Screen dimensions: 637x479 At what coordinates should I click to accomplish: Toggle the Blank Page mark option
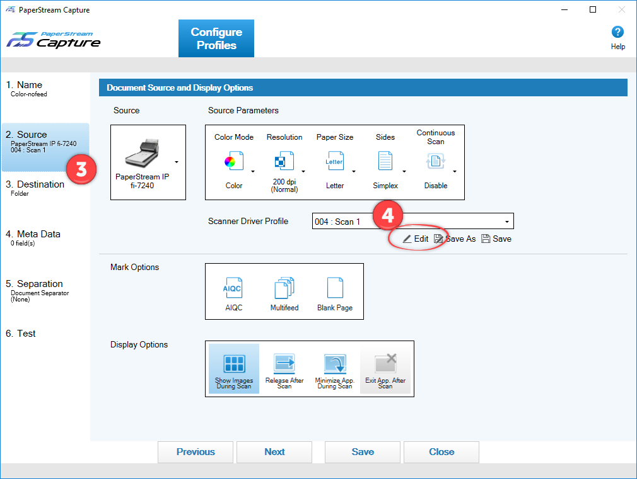335,288
